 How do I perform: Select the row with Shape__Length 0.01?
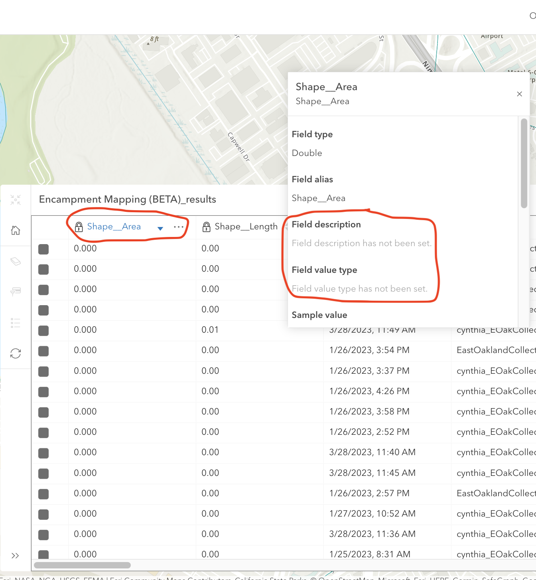coord(43,330)
